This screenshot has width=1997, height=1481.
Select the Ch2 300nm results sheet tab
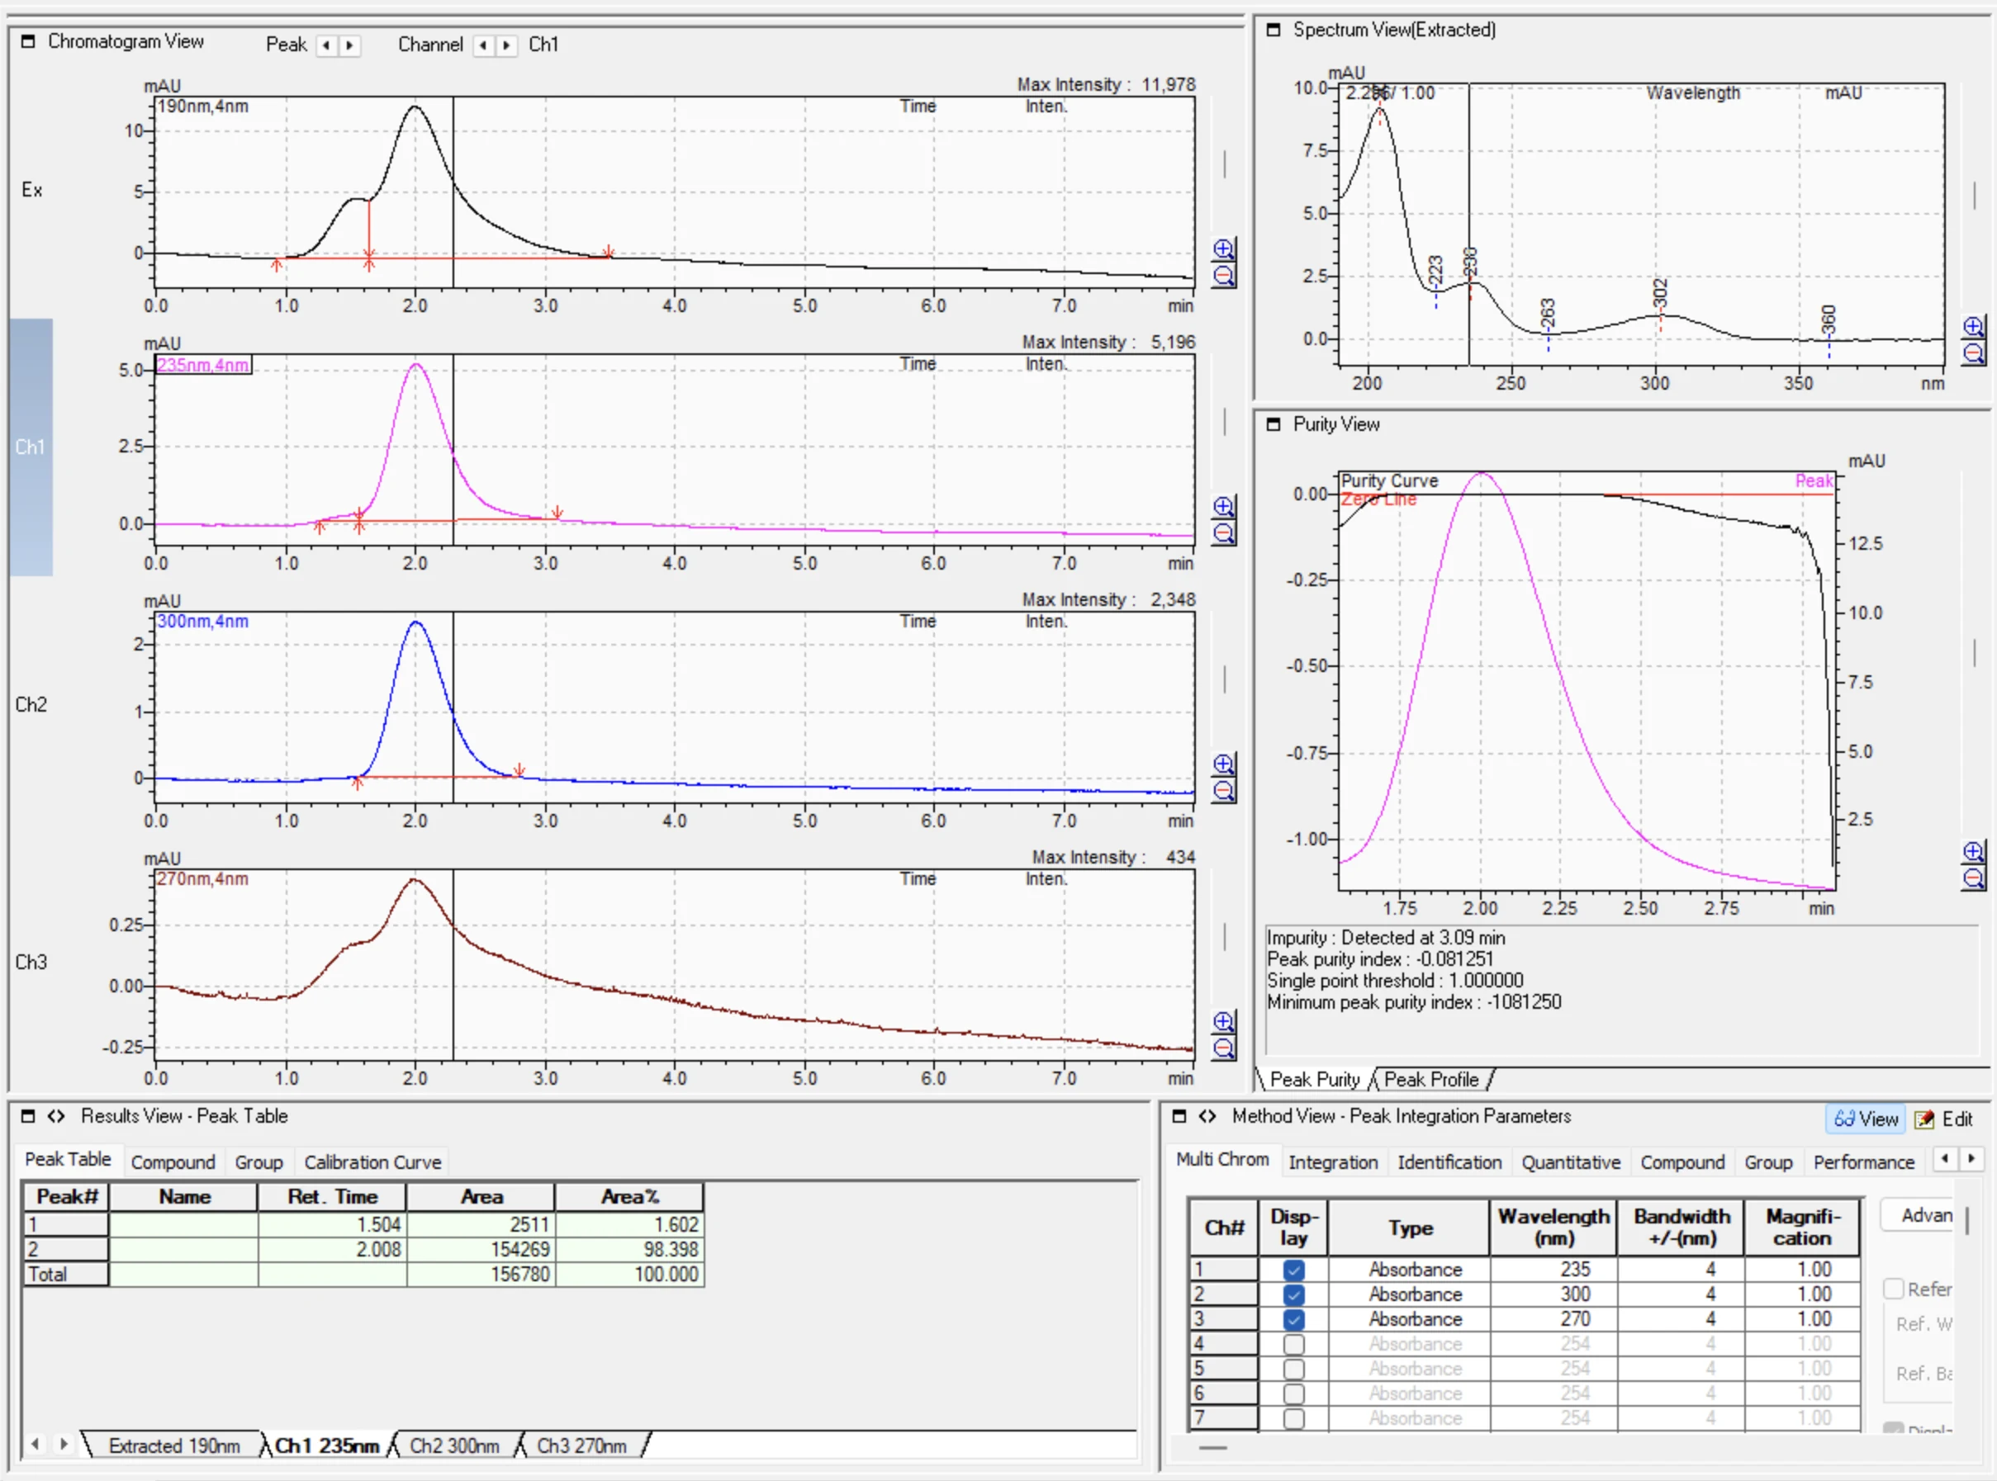454,1446
